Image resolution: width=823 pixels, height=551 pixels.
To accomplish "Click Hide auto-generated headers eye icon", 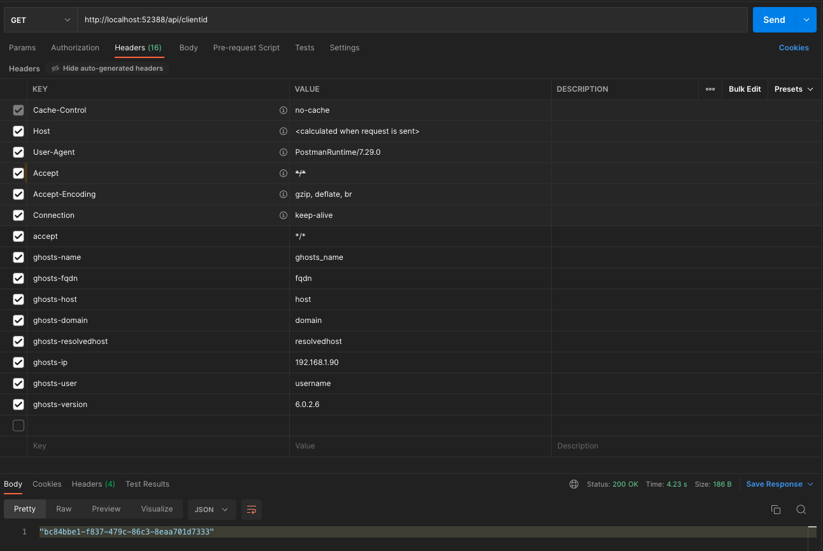I will pyautogui.click(x=55, y=68).
